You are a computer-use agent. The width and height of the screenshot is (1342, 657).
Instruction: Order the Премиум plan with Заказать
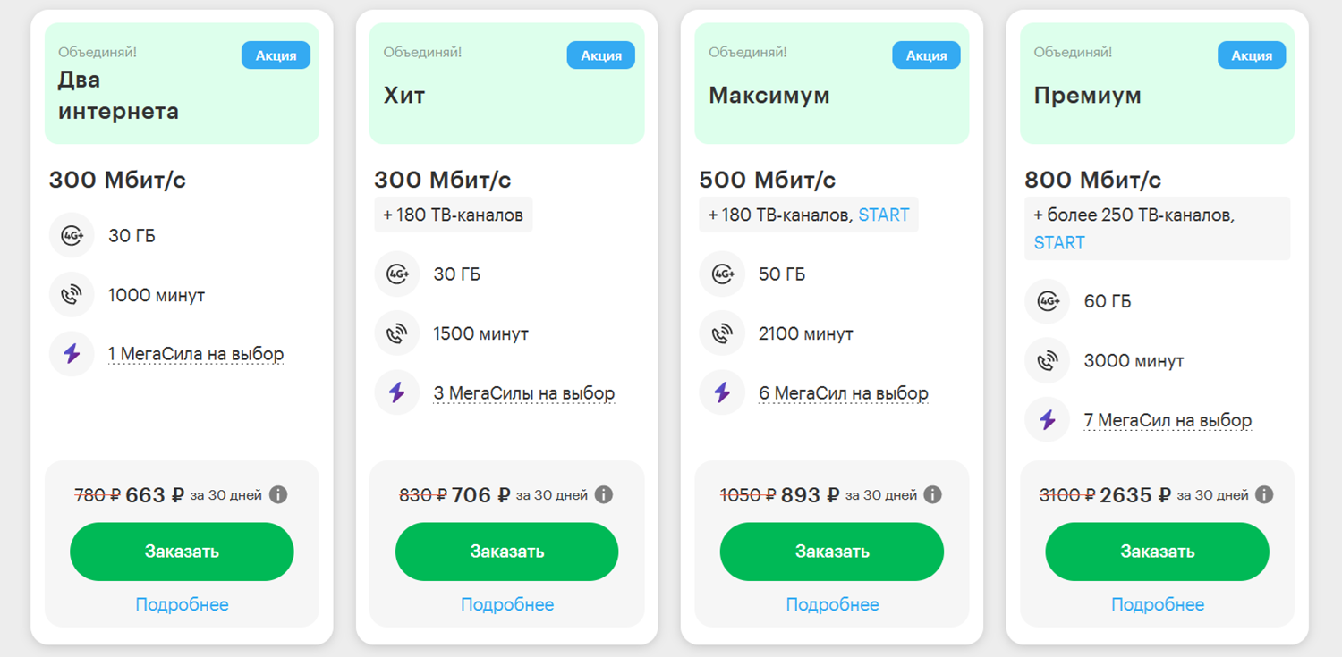point(1158,552)
